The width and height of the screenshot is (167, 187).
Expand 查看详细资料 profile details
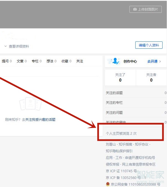[x=17, y=46]
